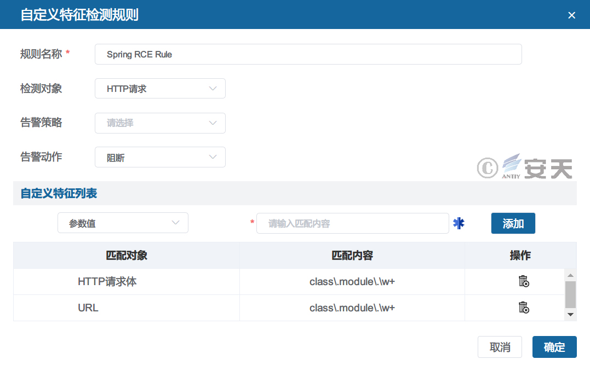This screenshot has height=365, width=590.
Task: Open the 检测对象 dropdown showing HTTP请求
Action: point(160,89)
